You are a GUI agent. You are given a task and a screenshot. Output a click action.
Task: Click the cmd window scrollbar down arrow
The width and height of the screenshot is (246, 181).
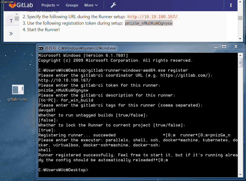coord(241,175)
